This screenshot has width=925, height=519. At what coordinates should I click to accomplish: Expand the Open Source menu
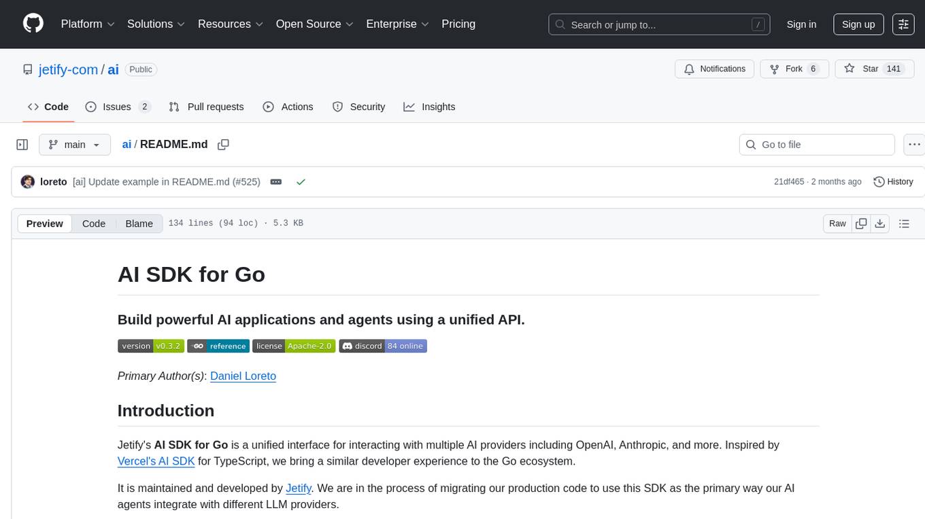(x=315, y=24)
